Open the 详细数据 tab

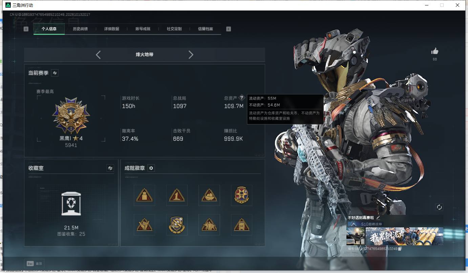tap(112, 29)
